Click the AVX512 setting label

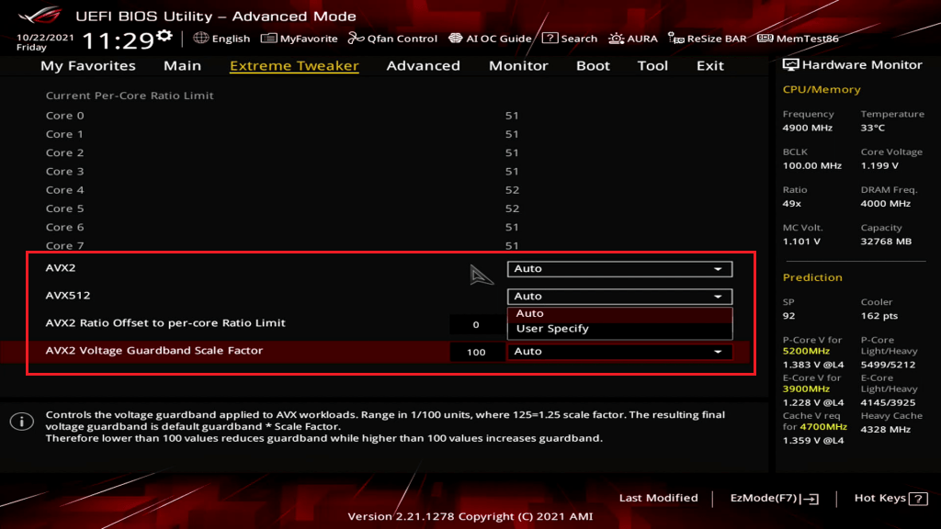pyautogui.click(x=68, y=295)
